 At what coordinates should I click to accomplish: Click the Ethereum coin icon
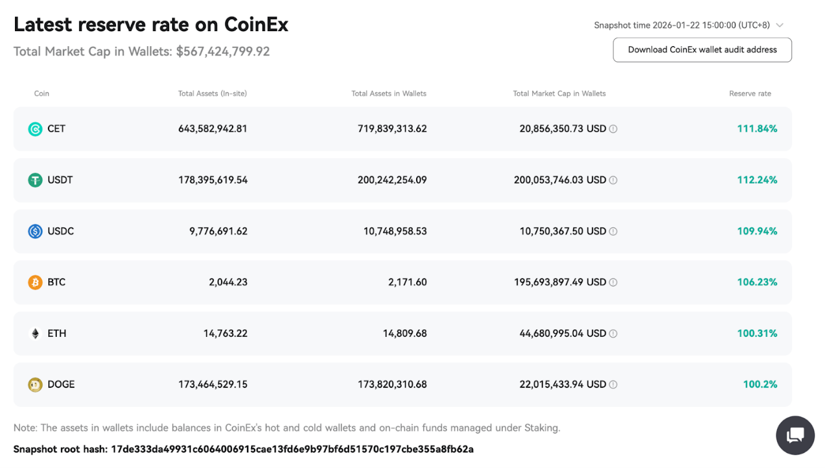coord(35,333)
